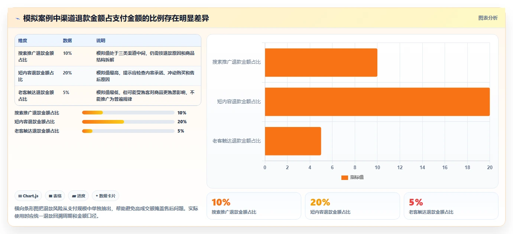The height and width of the screenshot is (234, 513).
Task: Click table cell 短内容退款金额占比
Action: pyautogui.click(x=36, y=76)
